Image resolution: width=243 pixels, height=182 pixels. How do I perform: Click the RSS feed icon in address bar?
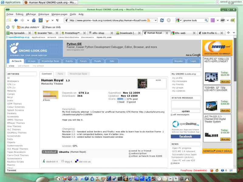pos(148,20)
